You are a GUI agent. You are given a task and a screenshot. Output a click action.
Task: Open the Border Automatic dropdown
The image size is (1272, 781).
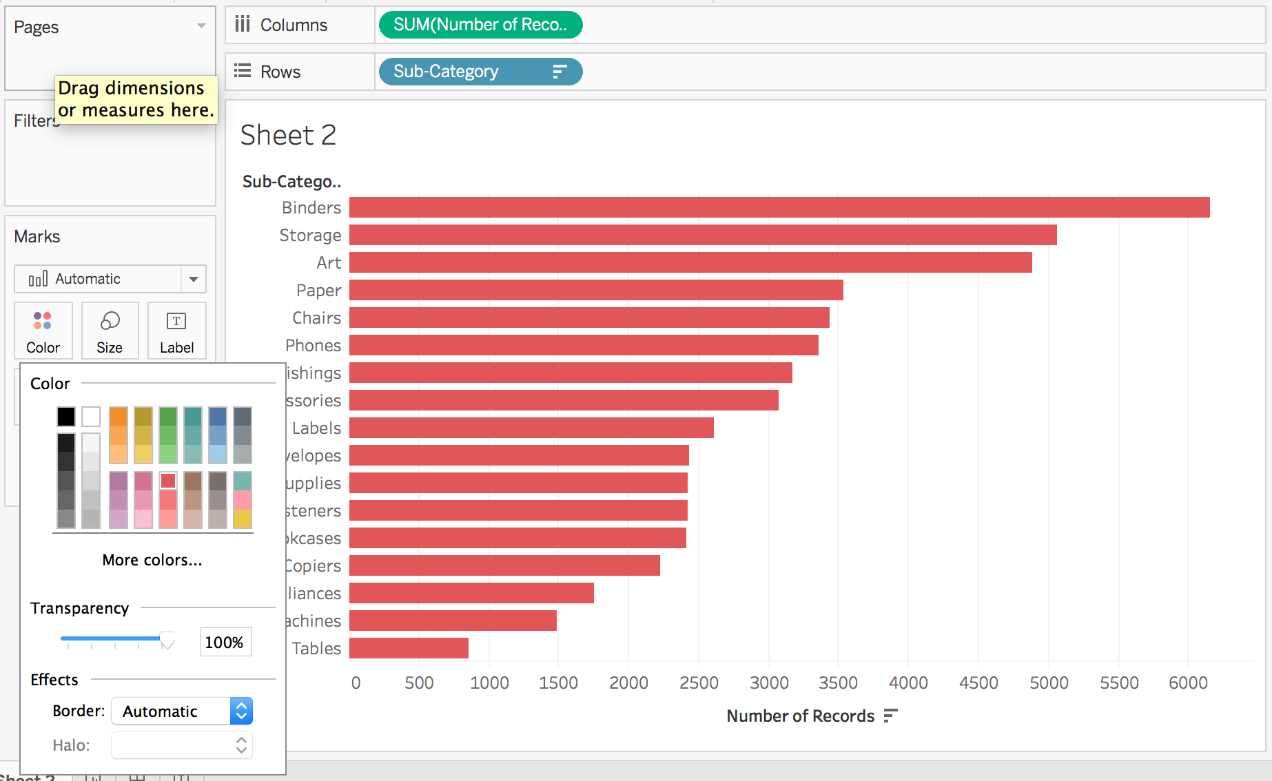(x=183, y=711)
